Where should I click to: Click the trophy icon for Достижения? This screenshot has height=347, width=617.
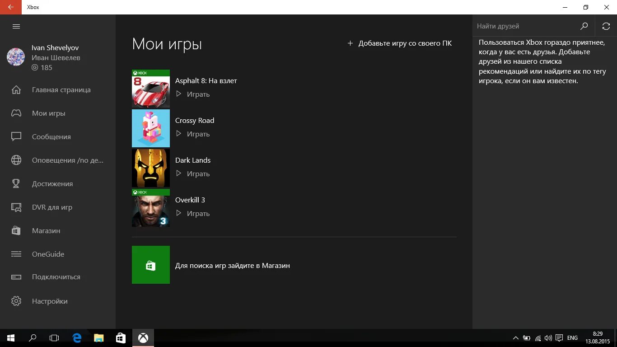(16, 184)
